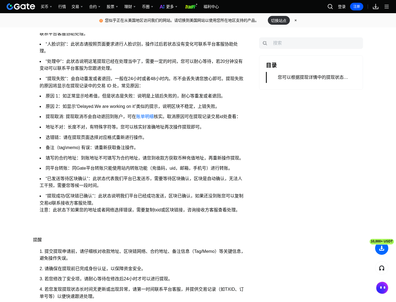This screenshot has height=302, width=396.
Task: Click the floating blue download button
Action: pos(382,248)
